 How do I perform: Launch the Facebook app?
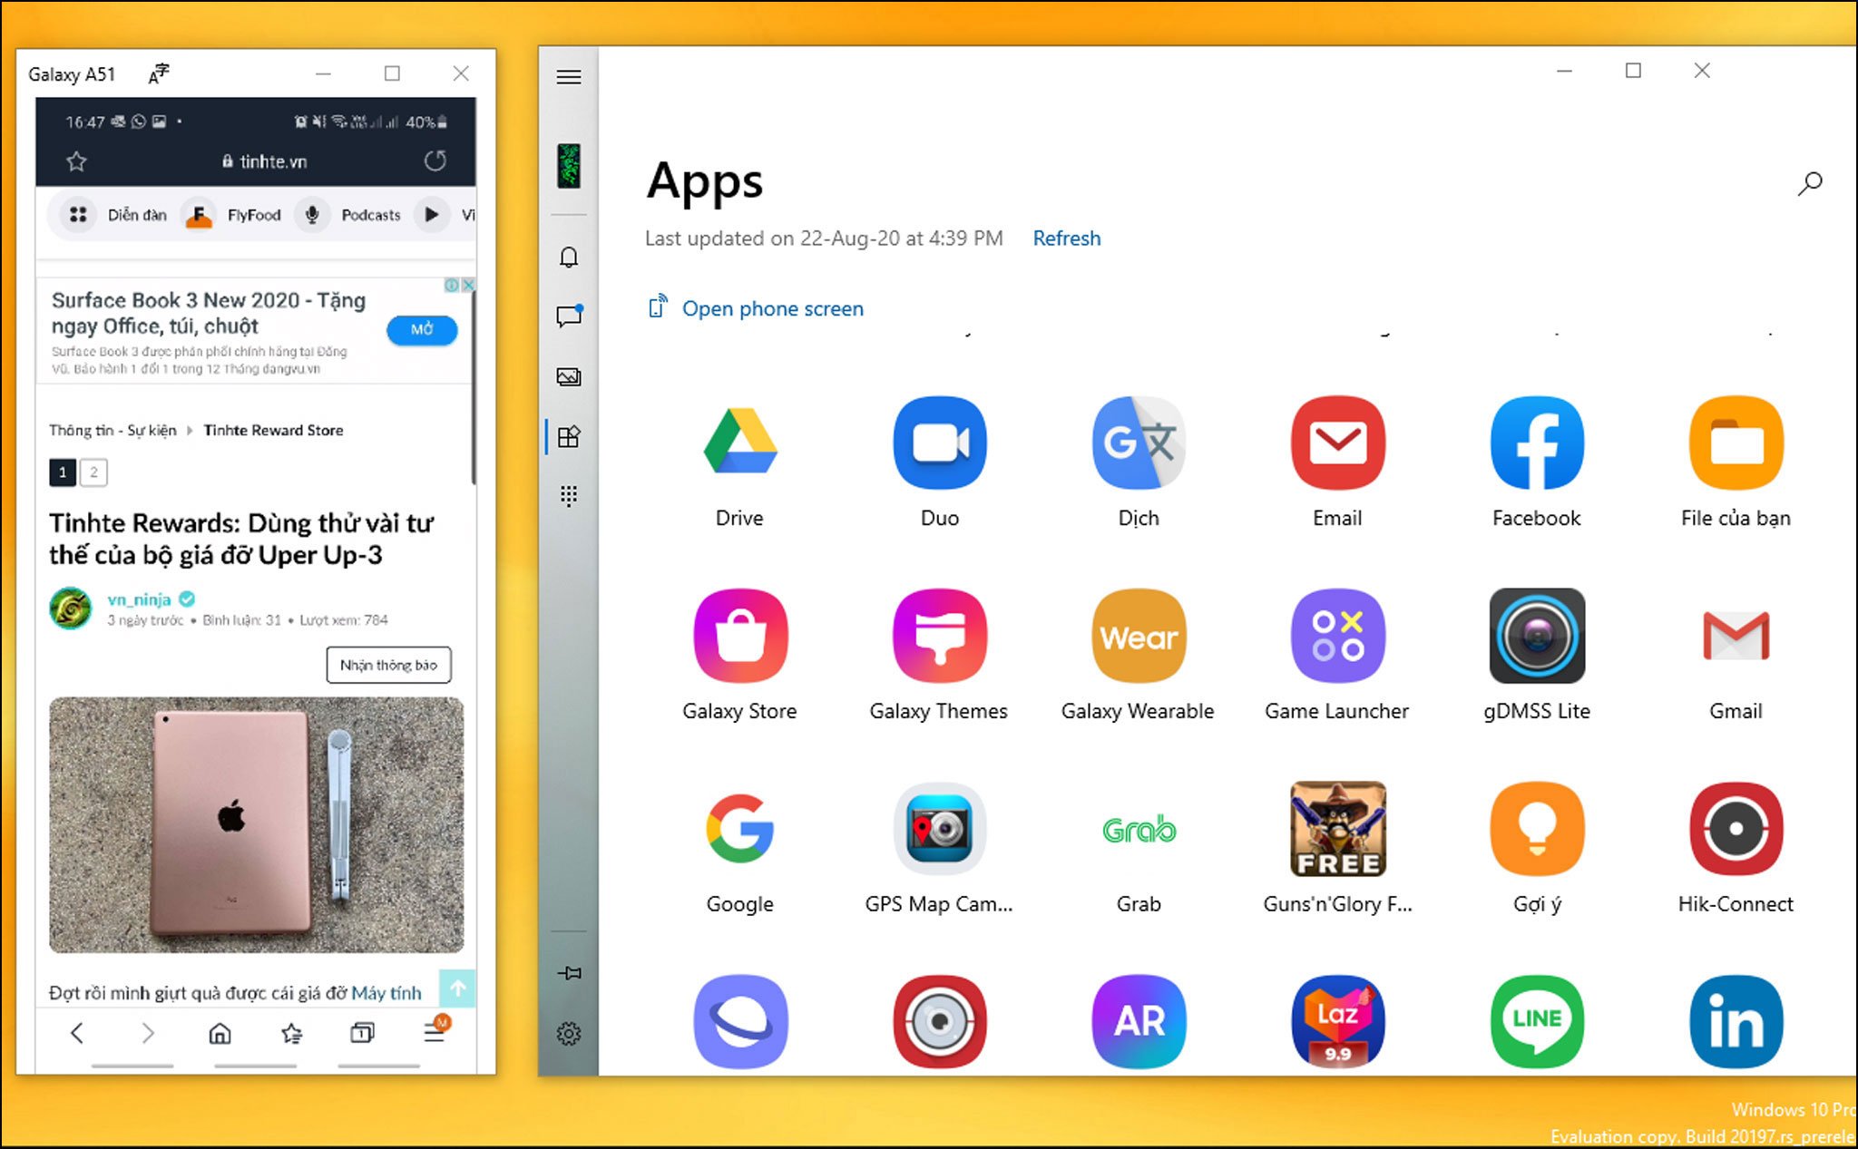(x=1537, y=443)
